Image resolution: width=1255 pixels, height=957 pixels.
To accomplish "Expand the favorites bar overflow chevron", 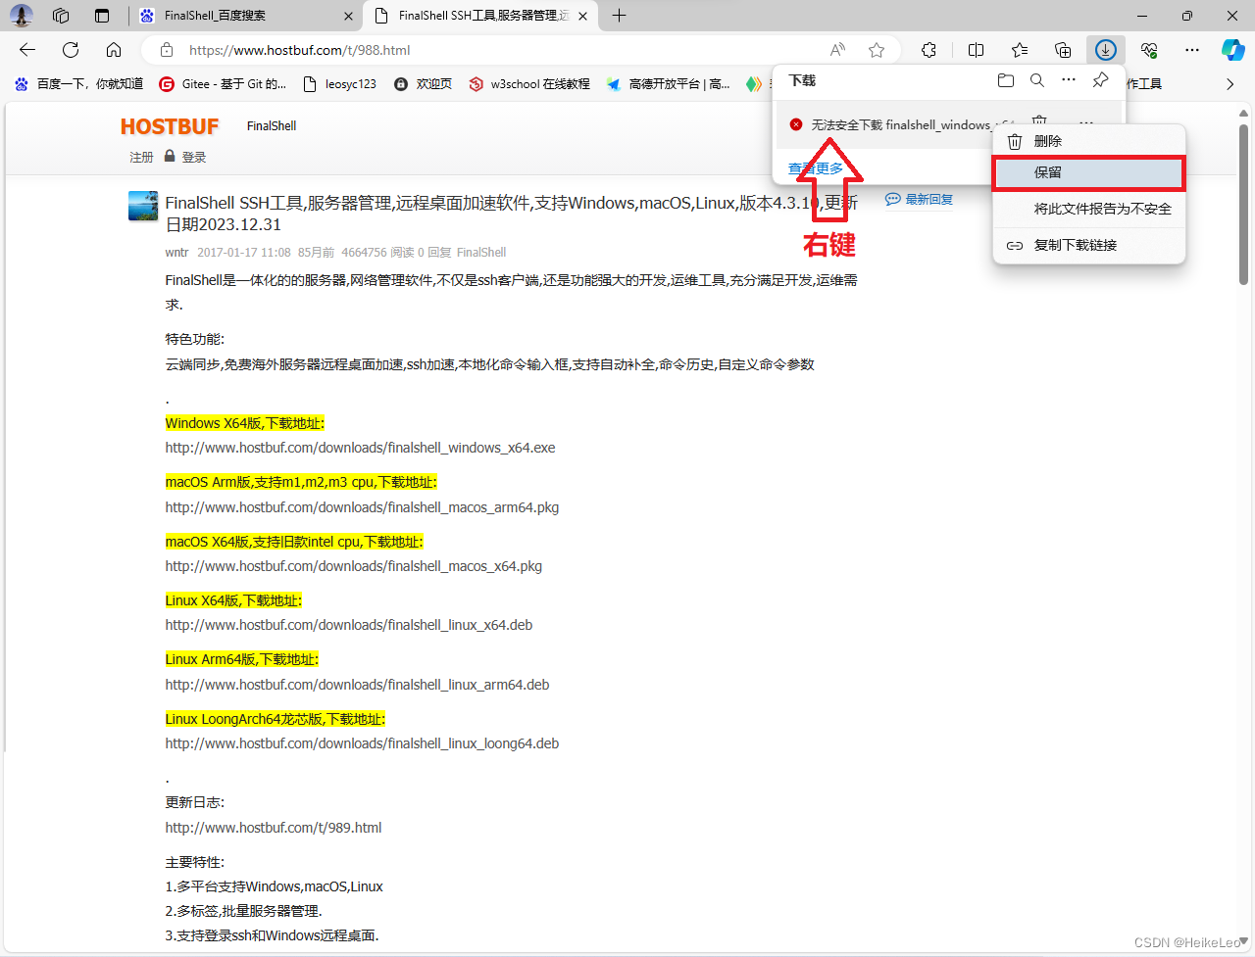I will point(1230,84).
